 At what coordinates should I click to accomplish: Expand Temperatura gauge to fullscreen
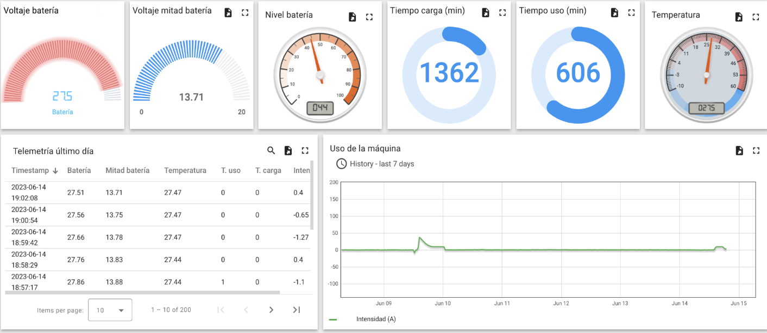click(x=756, y=17)
